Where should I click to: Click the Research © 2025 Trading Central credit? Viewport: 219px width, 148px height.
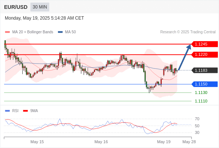tap(188, 32)
